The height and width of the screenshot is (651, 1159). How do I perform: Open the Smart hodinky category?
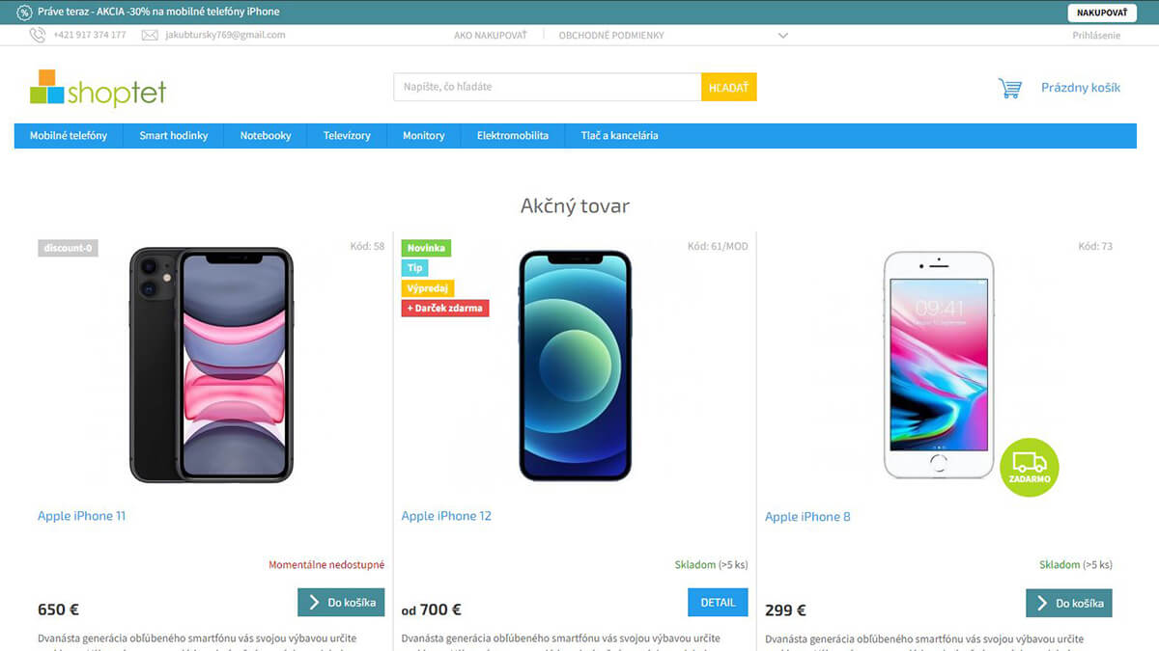(x=174, y=136)
